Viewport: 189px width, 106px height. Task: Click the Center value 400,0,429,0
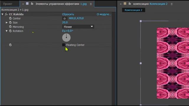76,18
